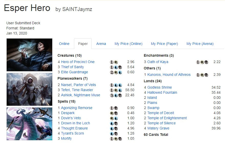Click the Lands (24) section heading

(x=153, y=81)
